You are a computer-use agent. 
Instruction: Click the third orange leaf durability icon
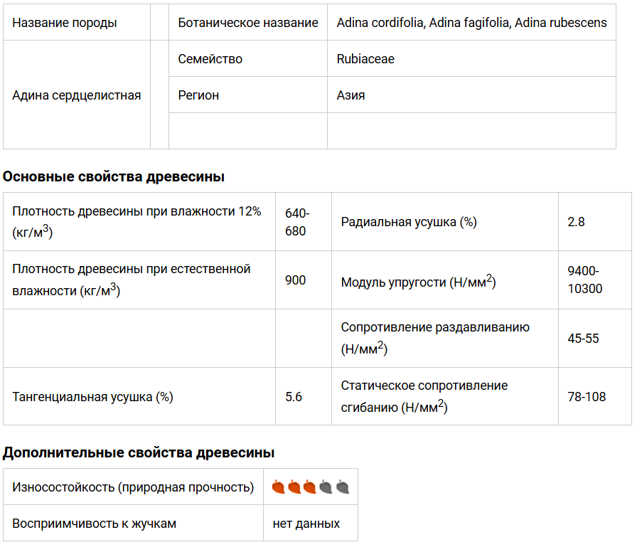click(310, 487)
